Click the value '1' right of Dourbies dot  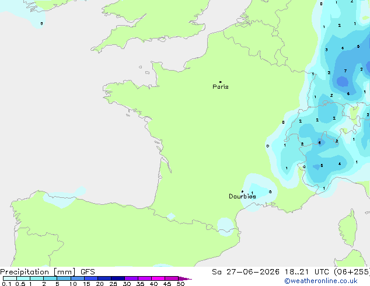click(252, 193)
